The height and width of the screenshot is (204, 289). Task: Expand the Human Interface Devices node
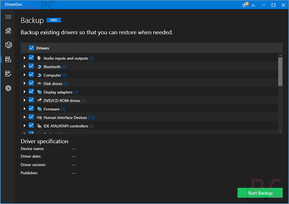coord(24,117)
